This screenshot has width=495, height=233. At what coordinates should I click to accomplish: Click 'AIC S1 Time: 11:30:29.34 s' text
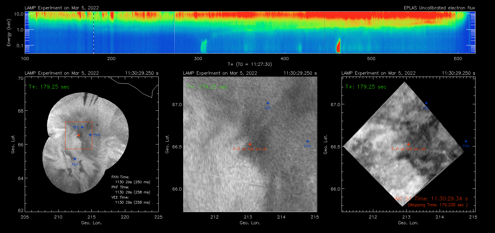click(x=431, y=199)
